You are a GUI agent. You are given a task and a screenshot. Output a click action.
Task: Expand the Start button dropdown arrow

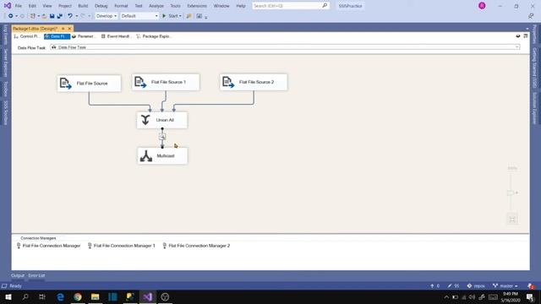[x=180, y=16]
